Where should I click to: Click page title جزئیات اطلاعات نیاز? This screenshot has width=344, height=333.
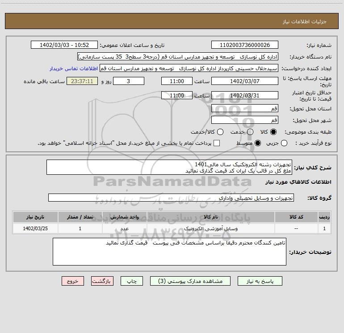pyautogui.click(x=305, y=21)
